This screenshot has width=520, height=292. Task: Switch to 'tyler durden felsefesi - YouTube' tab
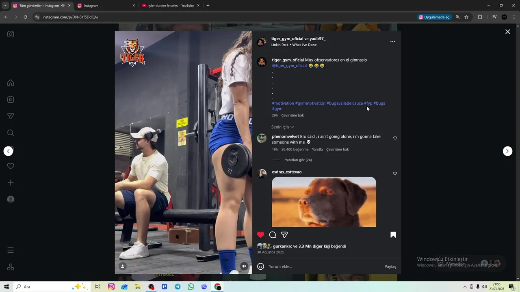171,6
